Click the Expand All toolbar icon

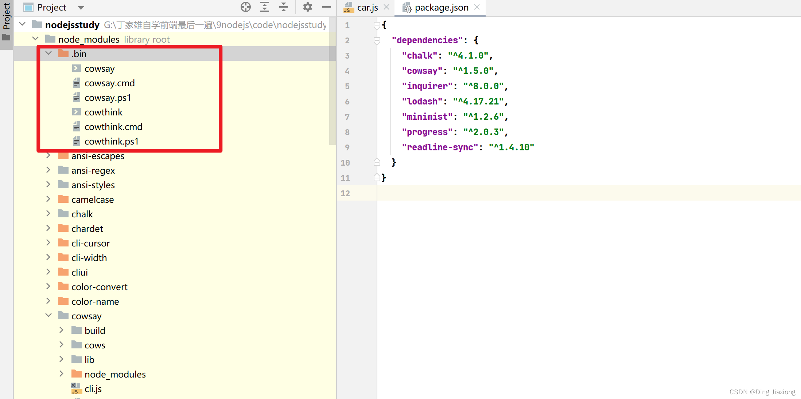(x=265, y=7)
